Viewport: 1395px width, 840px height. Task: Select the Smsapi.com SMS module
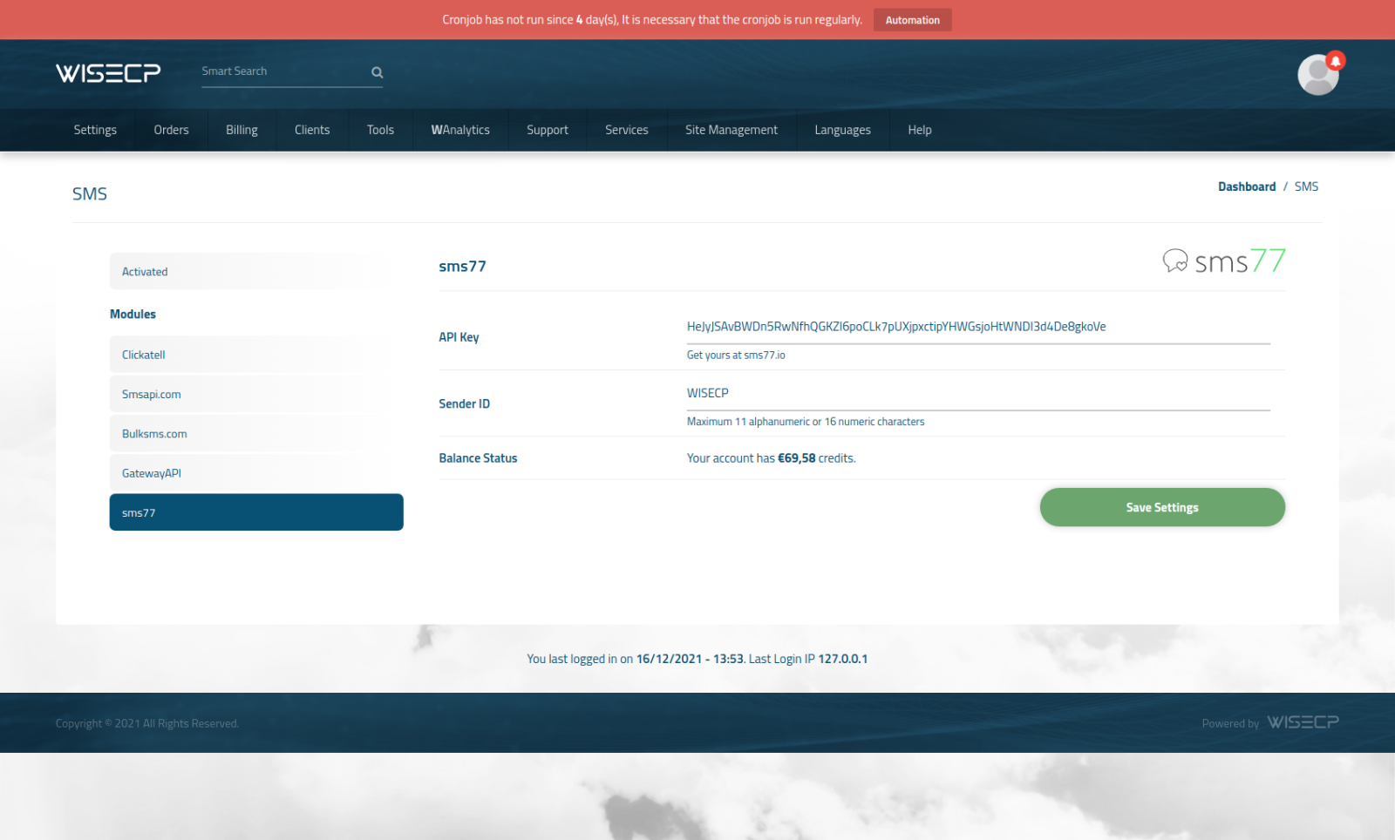click(256, 394)
